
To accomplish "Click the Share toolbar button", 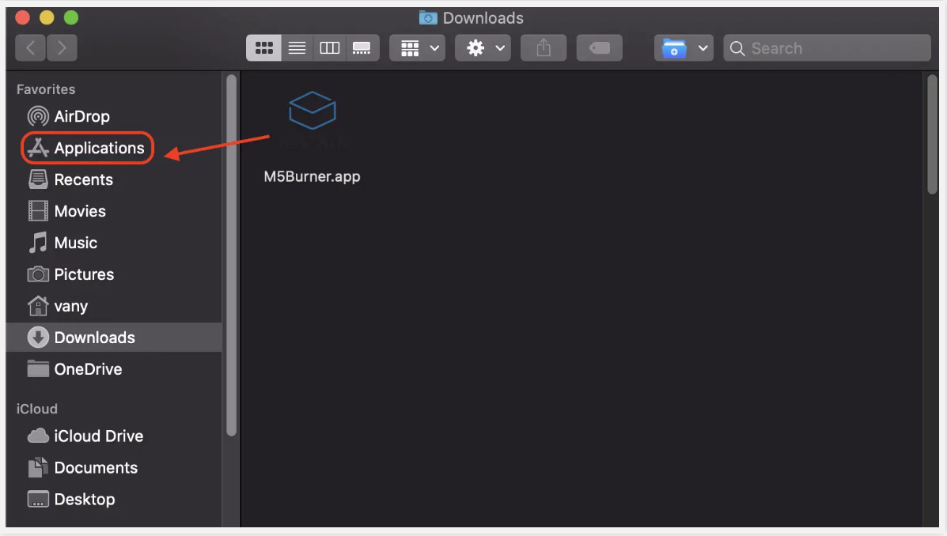I will pos(544,47).
